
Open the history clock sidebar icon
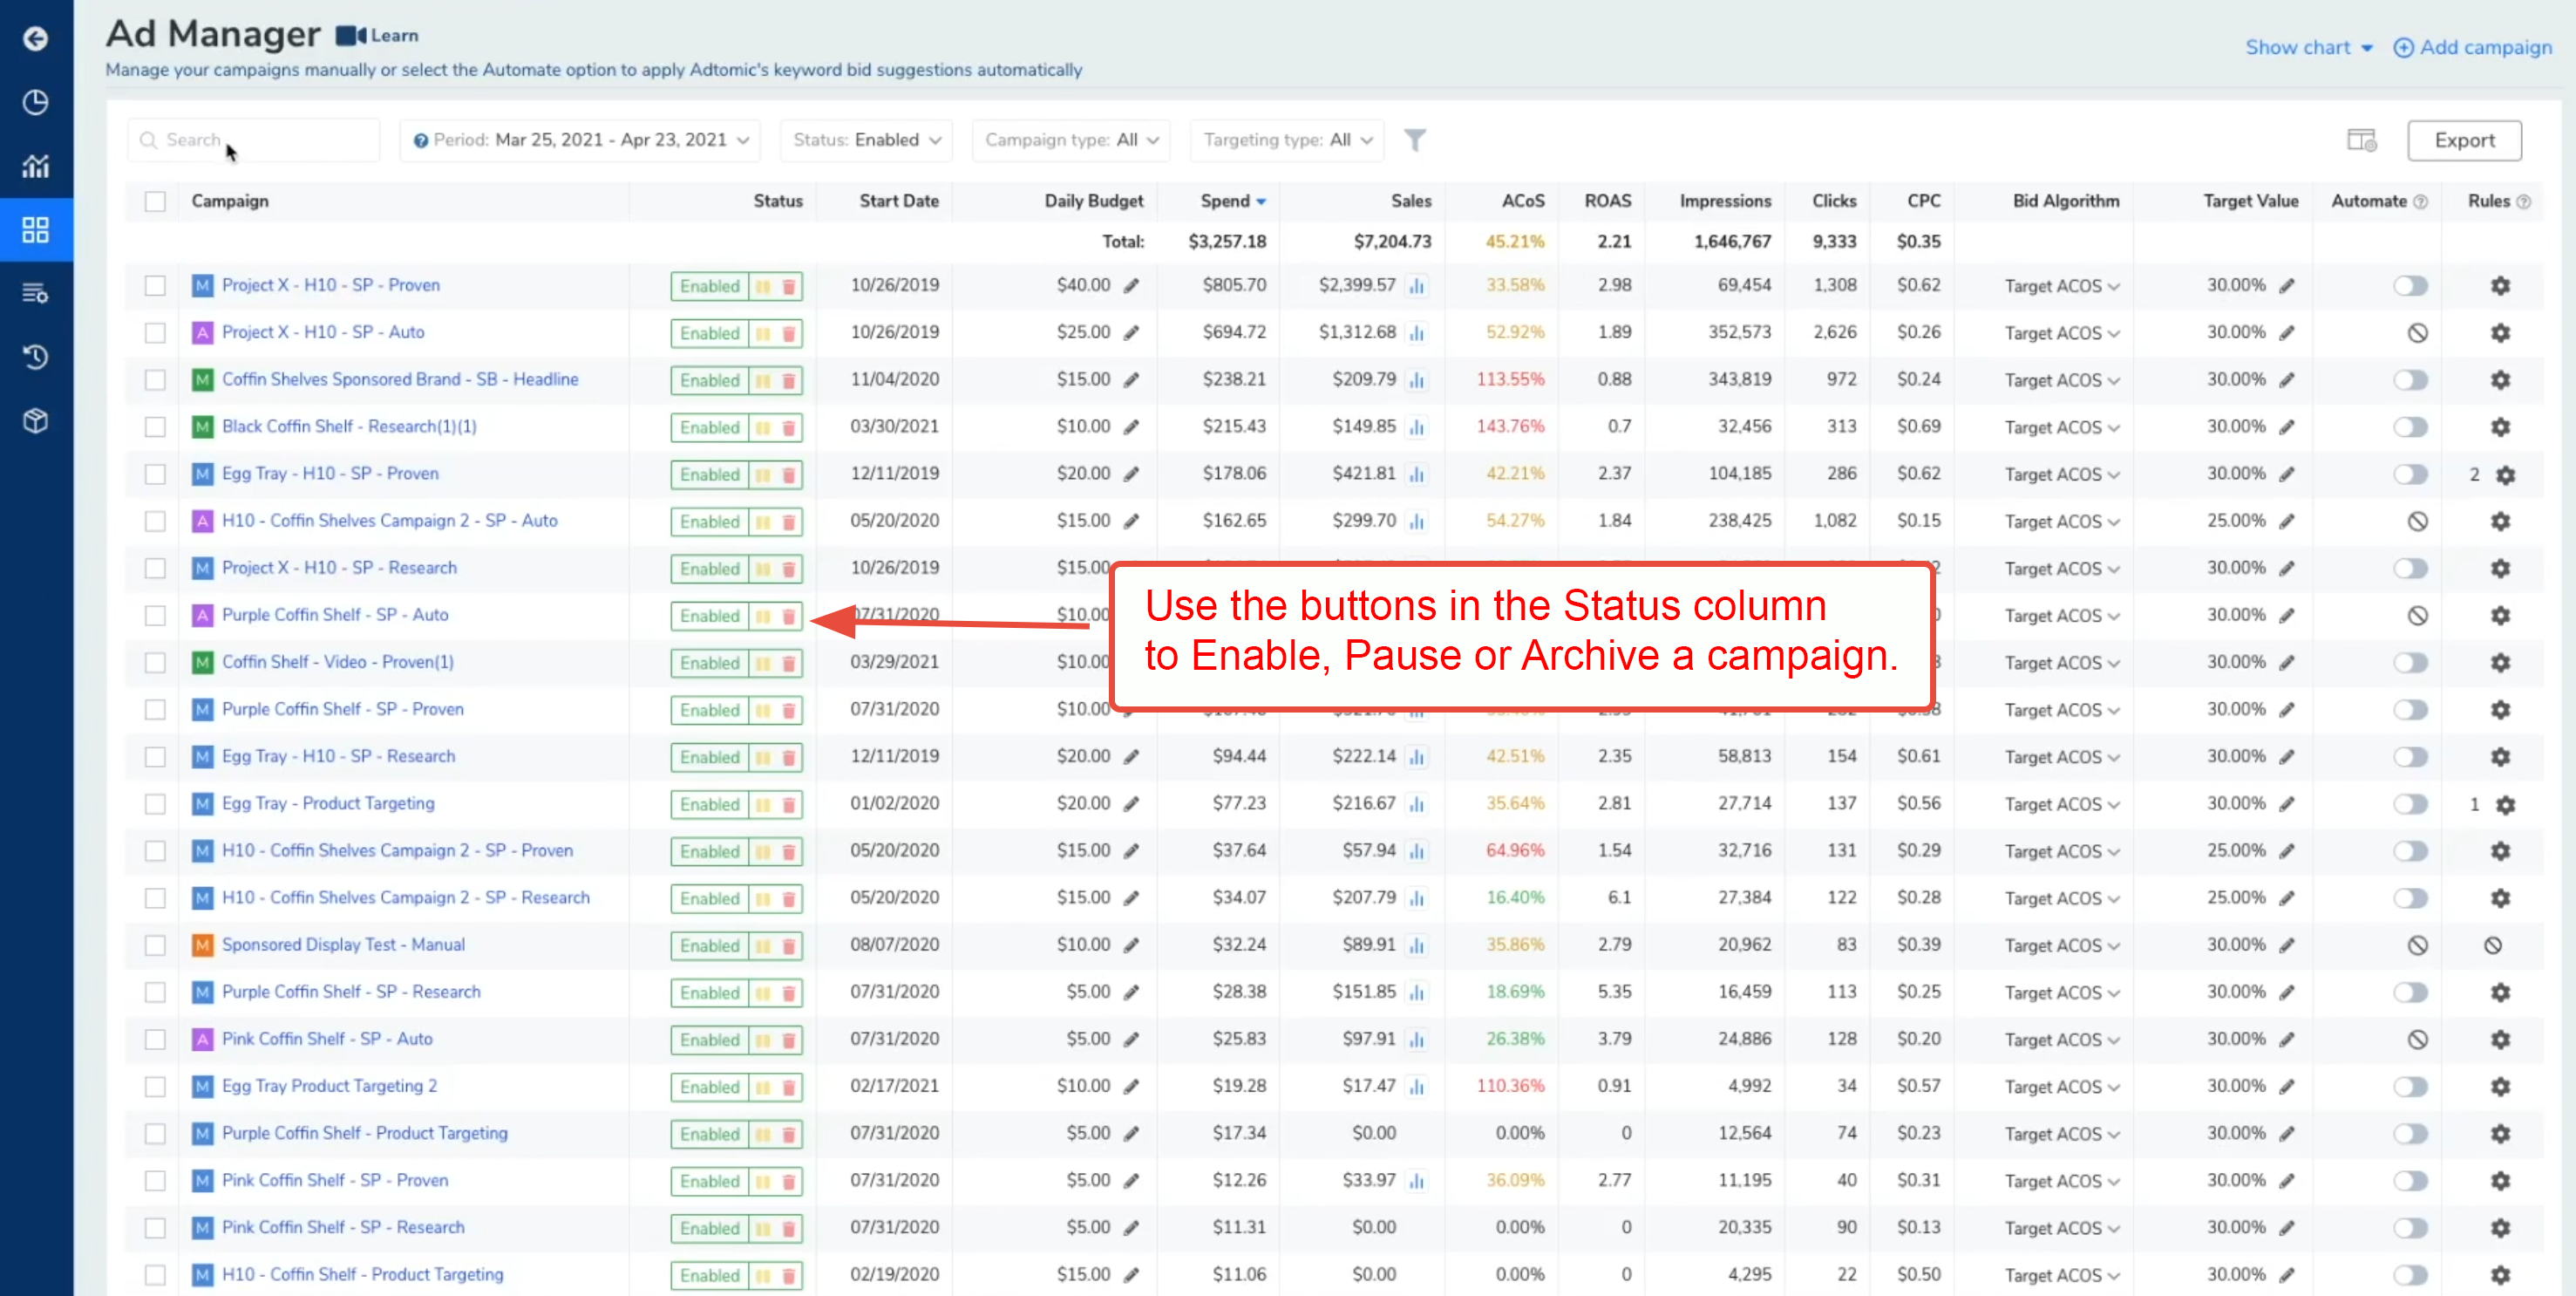(x=36, y=358)
